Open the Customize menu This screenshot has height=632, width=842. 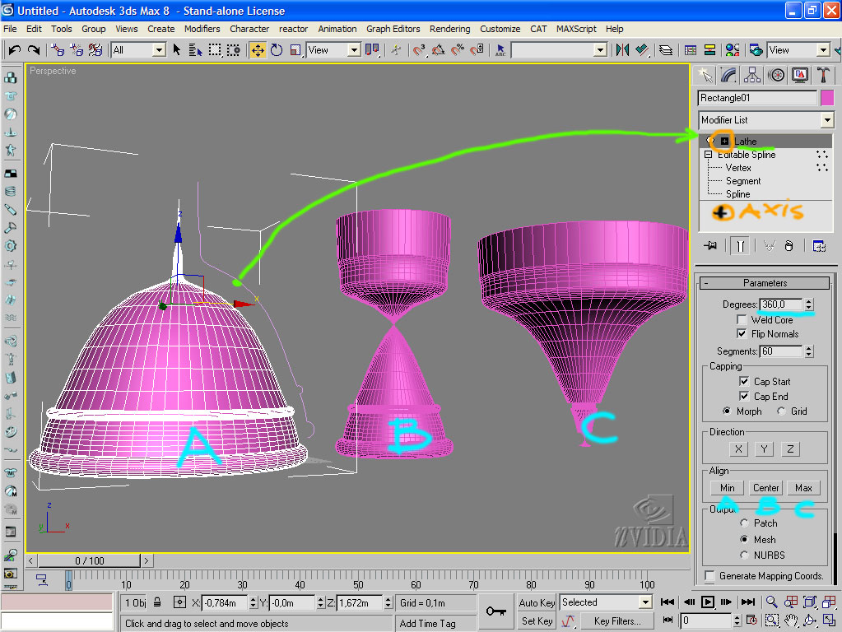[500, 29]
